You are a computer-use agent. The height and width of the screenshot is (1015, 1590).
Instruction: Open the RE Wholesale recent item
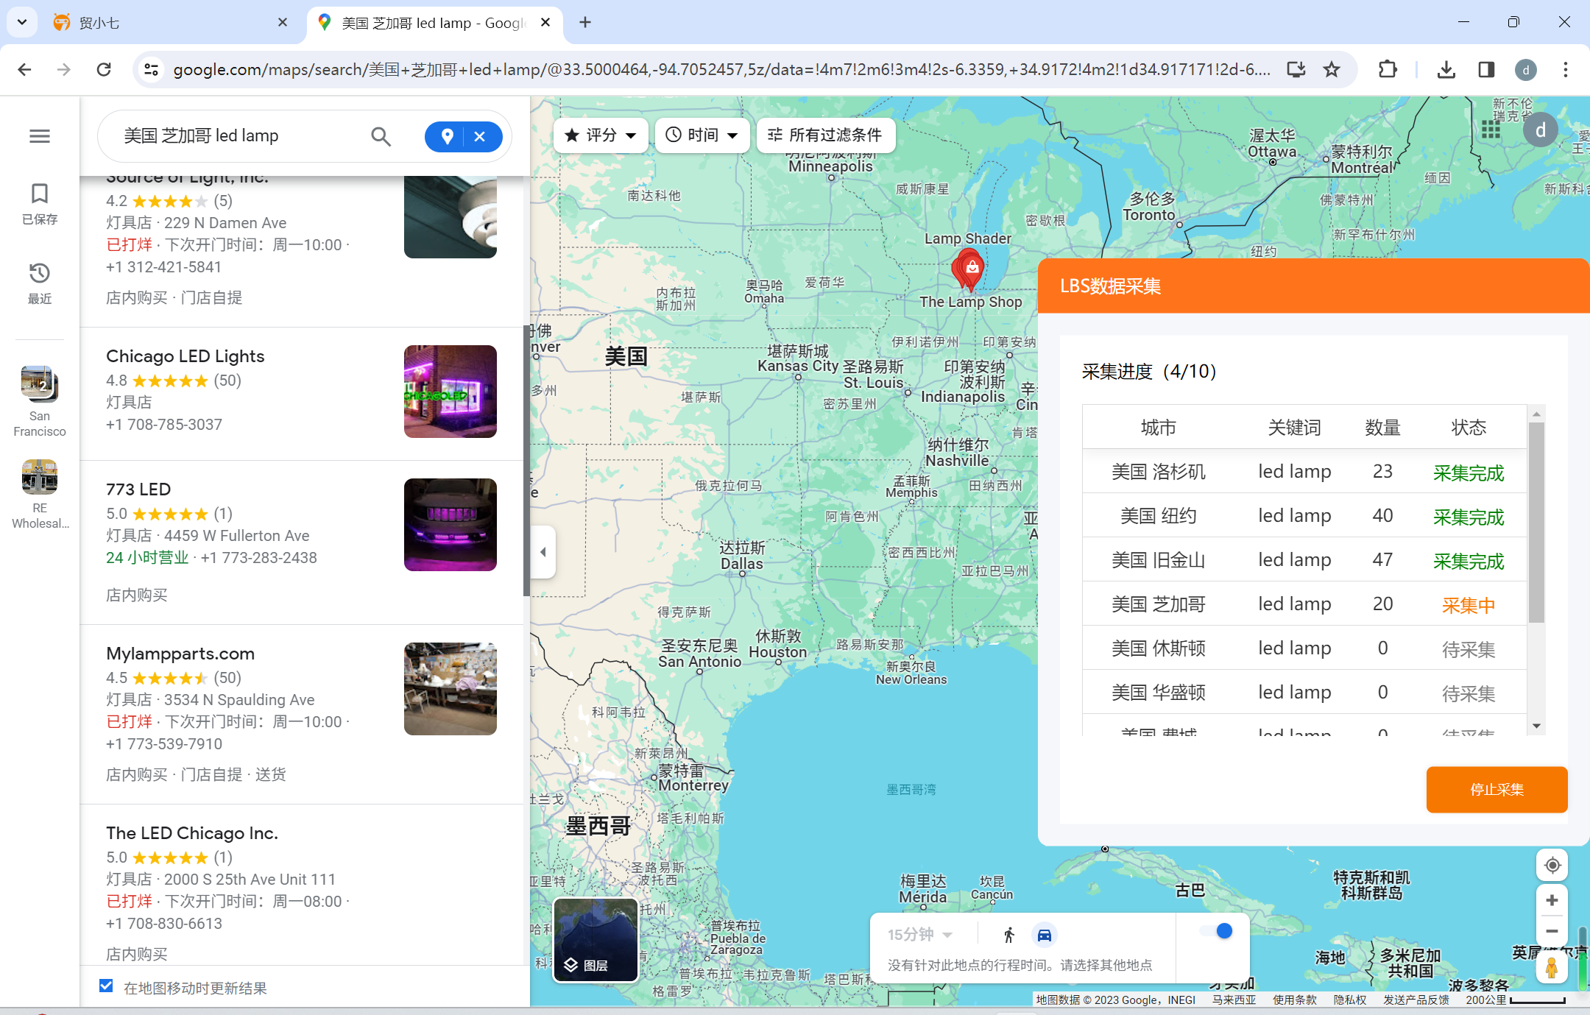click(x=40, y=495)
